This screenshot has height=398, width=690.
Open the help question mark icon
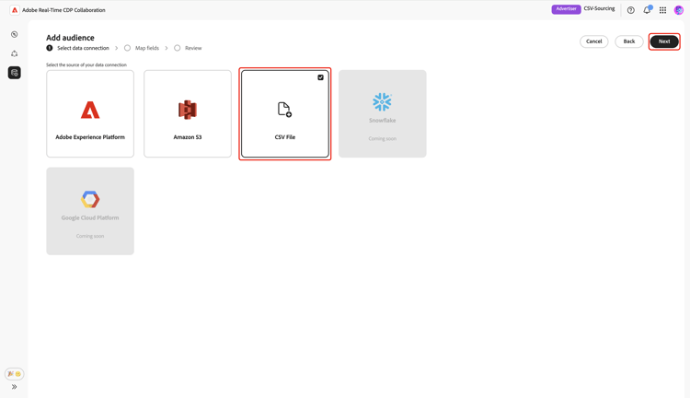(630, 10)
